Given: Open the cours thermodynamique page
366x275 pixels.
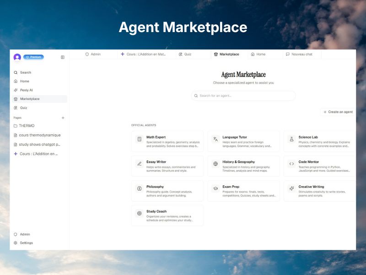Looking at the screenshot, I should pos(39,135).
